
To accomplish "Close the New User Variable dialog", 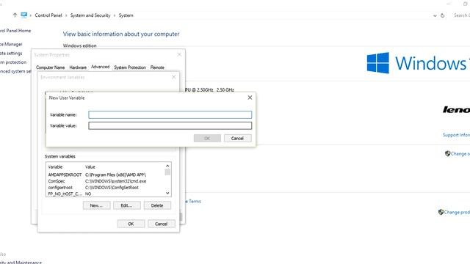I will click(x=250, y=98).
